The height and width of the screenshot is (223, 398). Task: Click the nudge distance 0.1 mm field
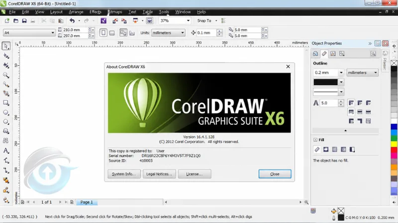pos(206,33)
